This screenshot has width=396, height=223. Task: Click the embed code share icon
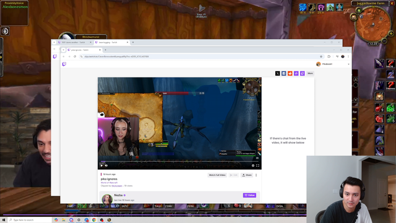click(296, 73)
